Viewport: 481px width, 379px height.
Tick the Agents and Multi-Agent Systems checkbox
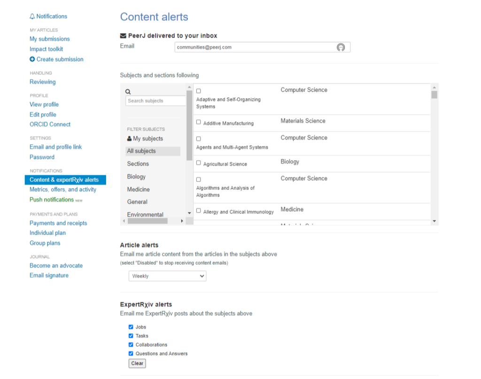pos(199,139)
